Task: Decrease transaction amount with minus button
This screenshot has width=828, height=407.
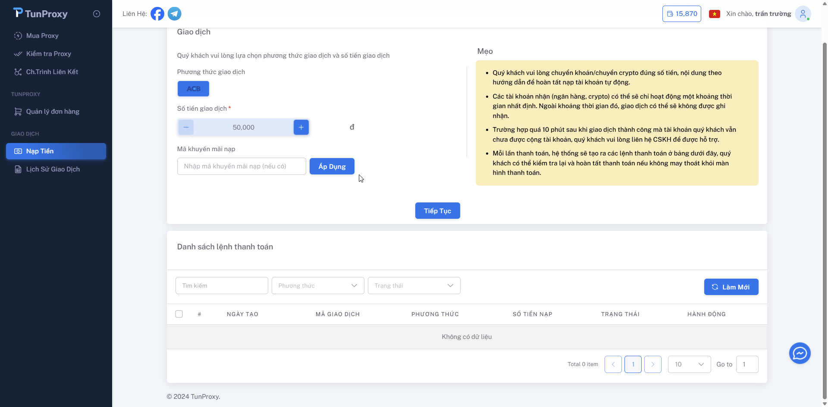Action: coord(186,127)
